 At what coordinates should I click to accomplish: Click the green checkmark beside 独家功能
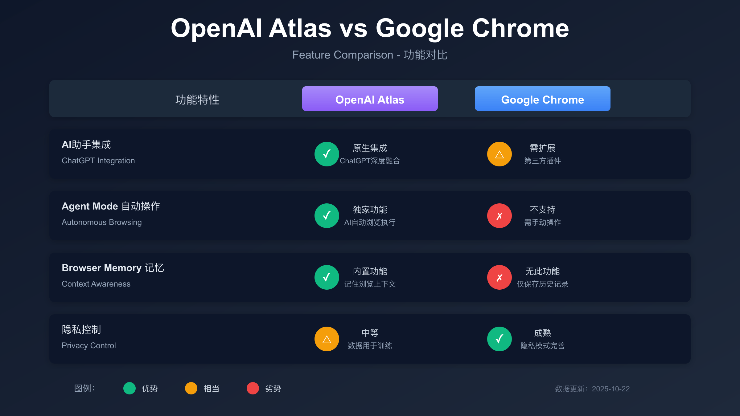[327, 216]
